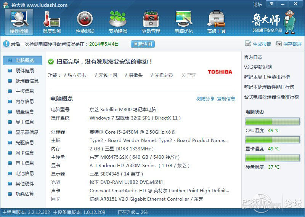This screenshot has height=217, width=305.
Task: Open the 节能降温 energy saving clover
Action: point(118,22)
